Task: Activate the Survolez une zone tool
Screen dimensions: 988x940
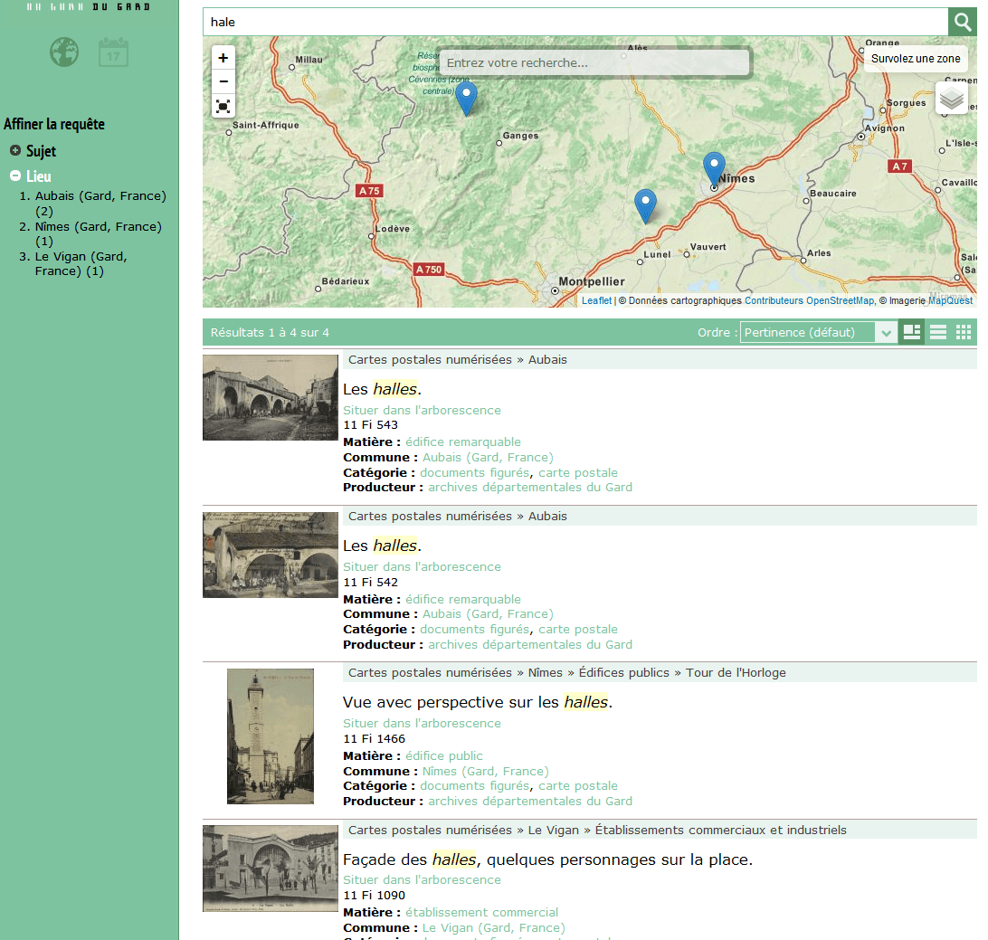Action: [x=915, y=58]
